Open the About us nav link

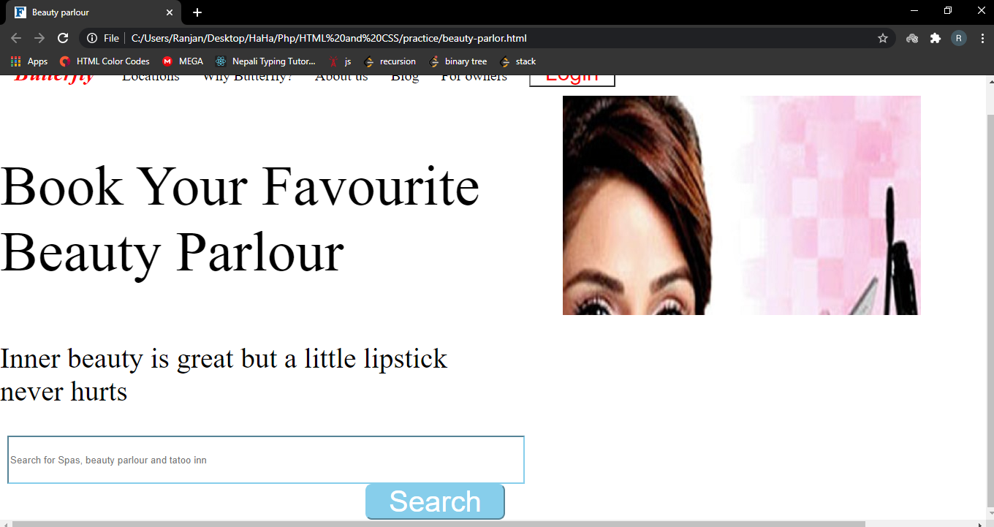coord(341,77)
